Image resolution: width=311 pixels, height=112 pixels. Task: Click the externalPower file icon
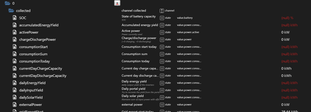(15, 105)
